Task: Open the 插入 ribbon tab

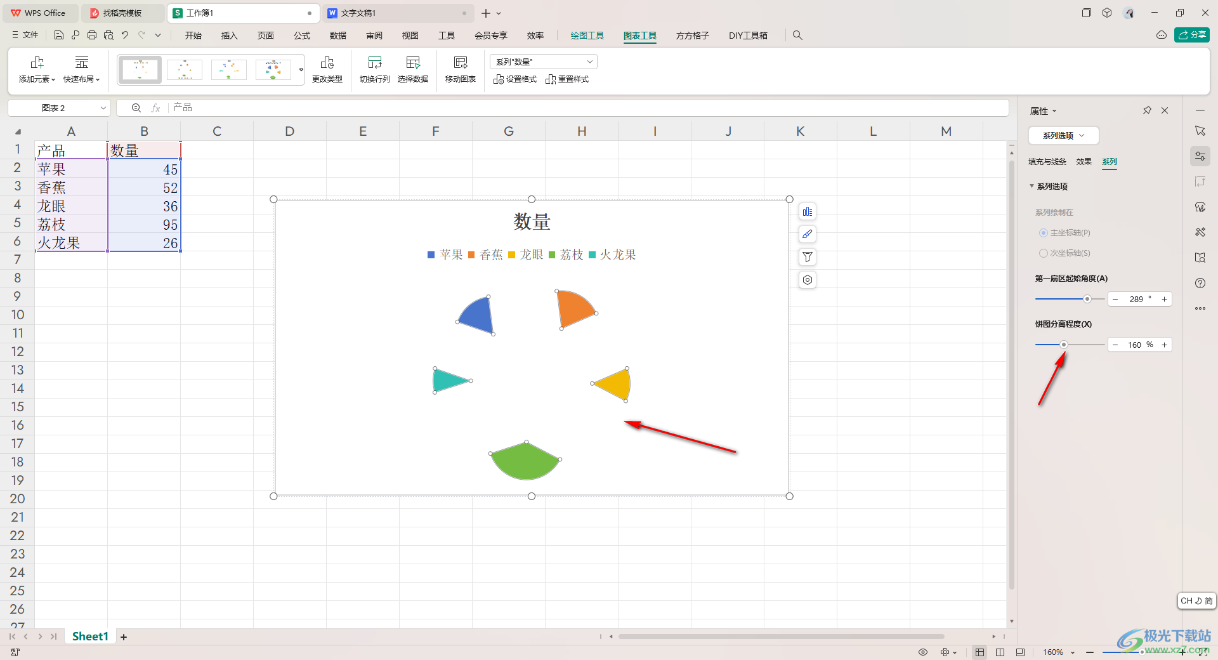Action: tap(230, 36)
